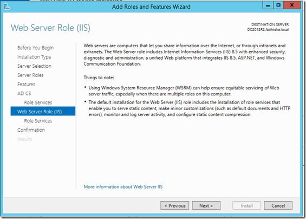This screenshot has height=219, width=306.
Task: Click the Add Roles and Features Wizard title
Action: click(151, 7)
